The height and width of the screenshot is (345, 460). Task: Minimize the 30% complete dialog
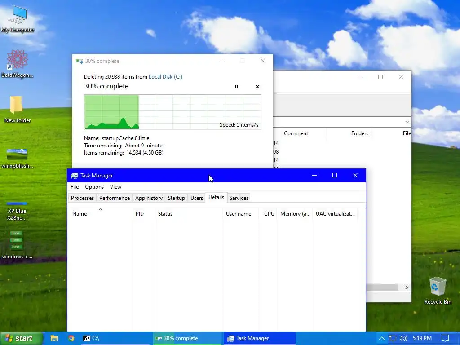222,61
